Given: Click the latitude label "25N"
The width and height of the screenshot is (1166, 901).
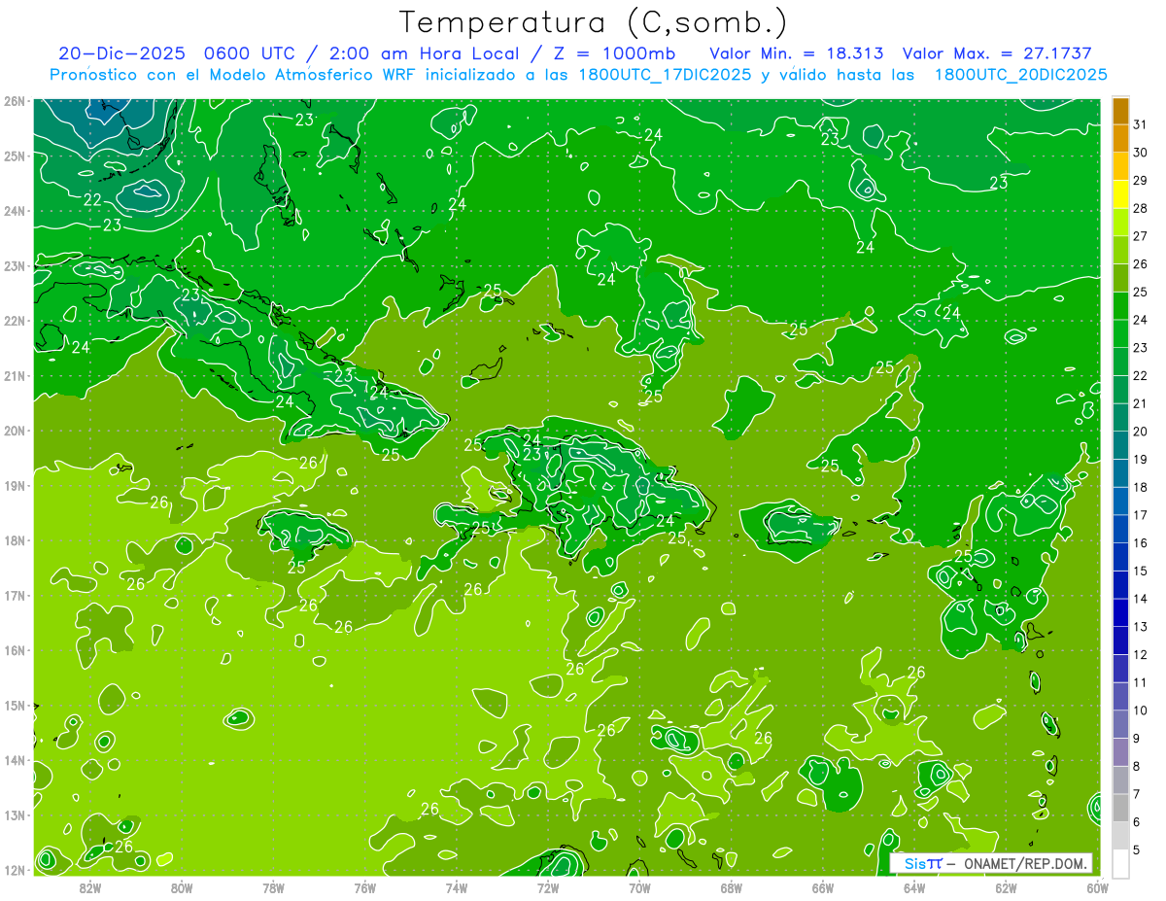Looking at the screenshot, I should [x=14, y=156].
